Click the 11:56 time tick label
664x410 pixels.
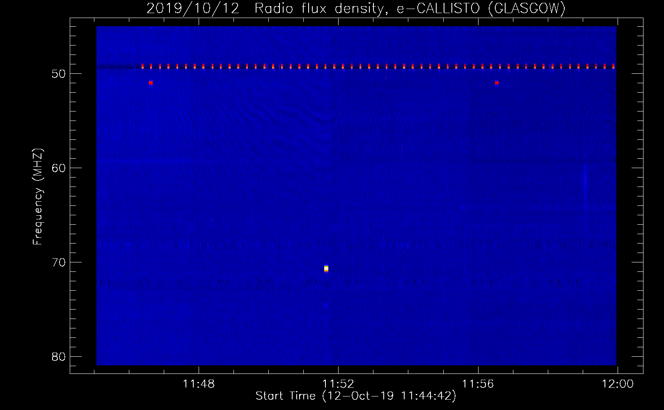(478, 384)
